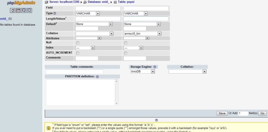Go to Server: localhost:3306 breadcrumb
This screenshot has width=268, height=132.
(x=64, y=2)
